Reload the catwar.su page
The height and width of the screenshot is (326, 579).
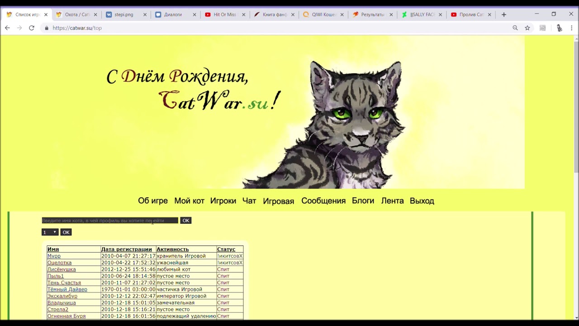tap(31, 28)
